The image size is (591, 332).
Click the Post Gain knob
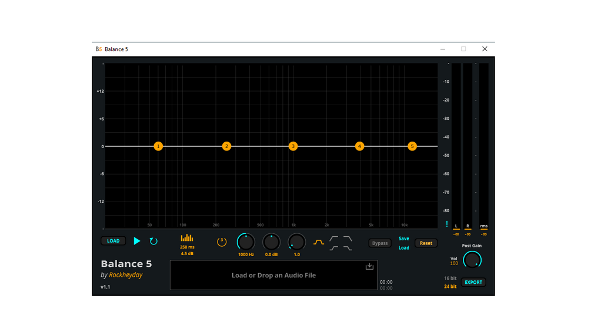(x=472, y=260)
